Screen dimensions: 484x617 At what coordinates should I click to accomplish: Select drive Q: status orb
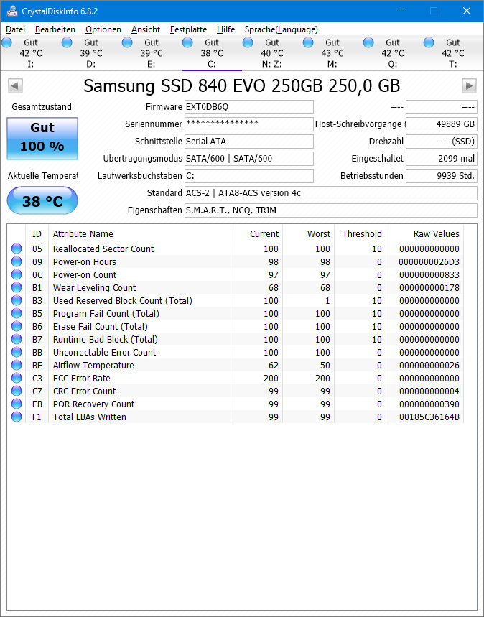point(368,42)
